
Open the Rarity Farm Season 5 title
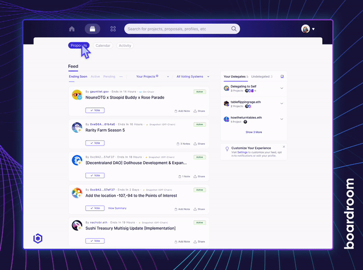pyautogui.click(x=105, y=130)
